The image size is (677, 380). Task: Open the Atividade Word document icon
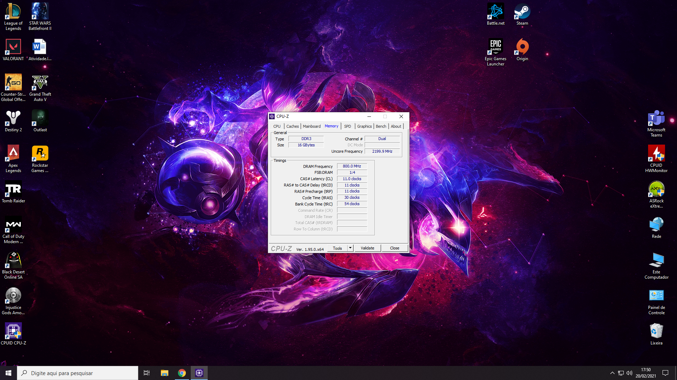coord(40,50)
